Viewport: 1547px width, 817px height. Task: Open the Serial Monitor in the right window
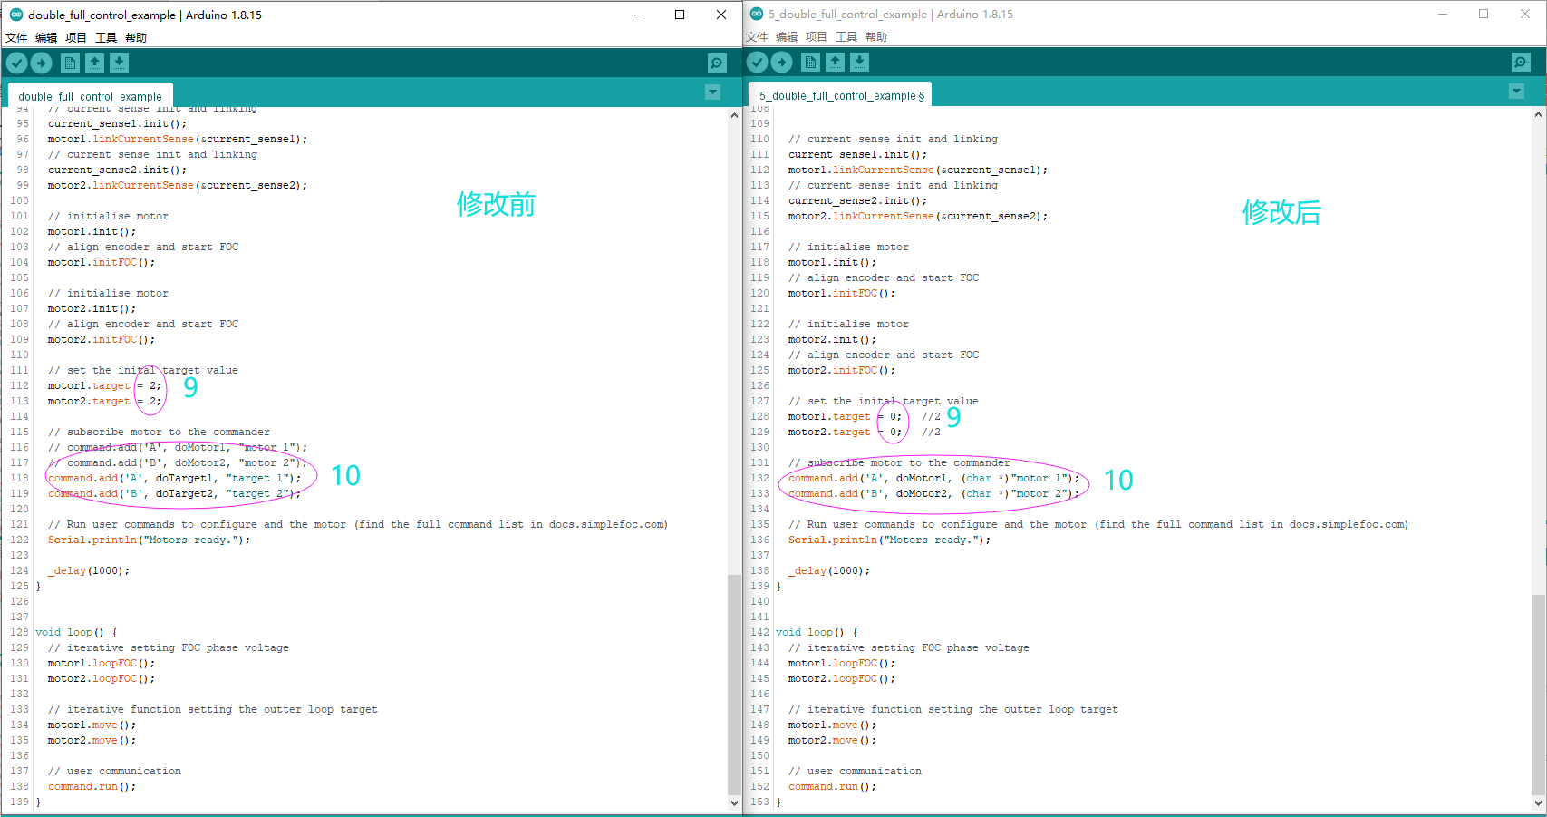click(1521, 62)
